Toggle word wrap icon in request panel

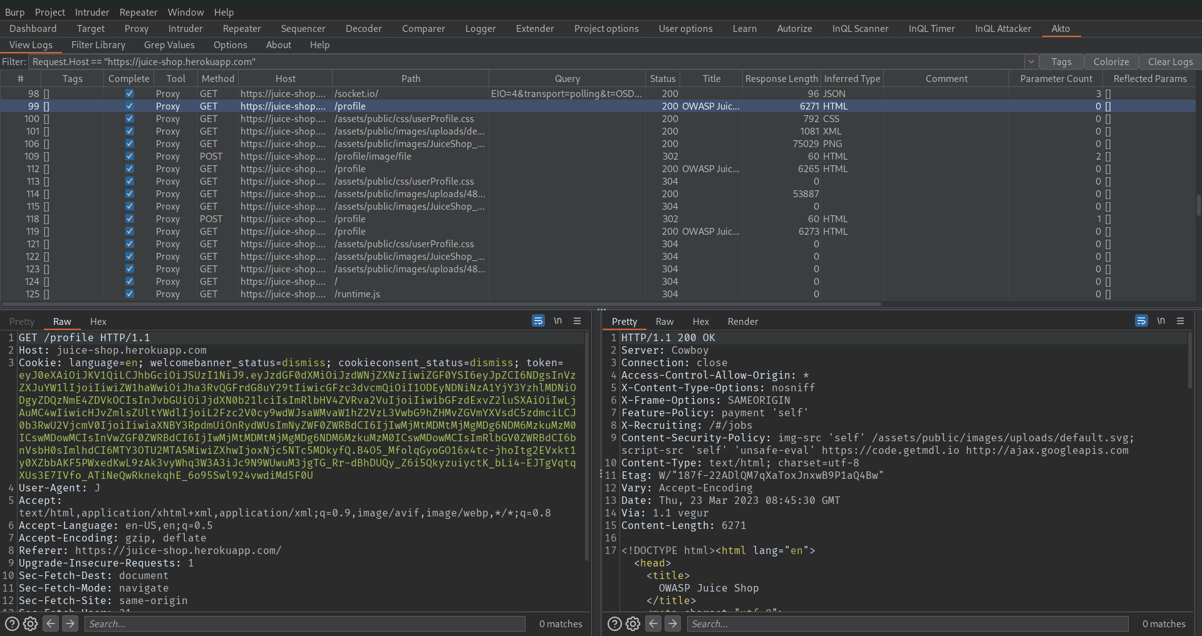tap(538, 321)
